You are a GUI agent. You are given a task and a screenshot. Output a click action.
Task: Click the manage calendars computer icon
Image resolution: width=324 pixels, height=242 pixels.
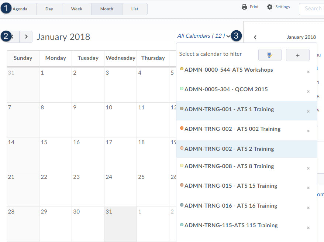(x=270, y=55)
